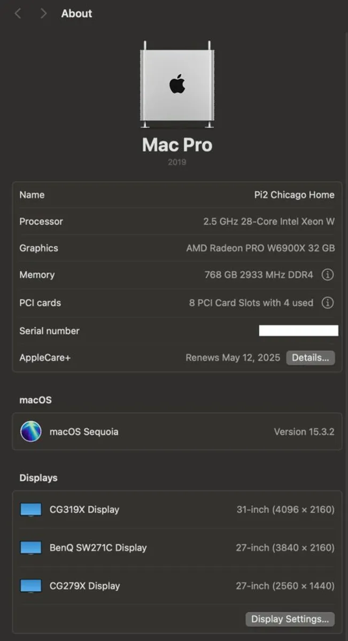
Task: Navigate forward with the right chevron
Action: 43,13
